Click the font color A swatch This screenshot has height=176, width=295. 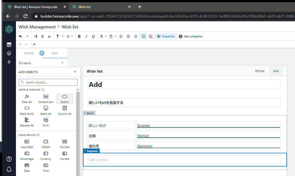(x=101, y=36)
